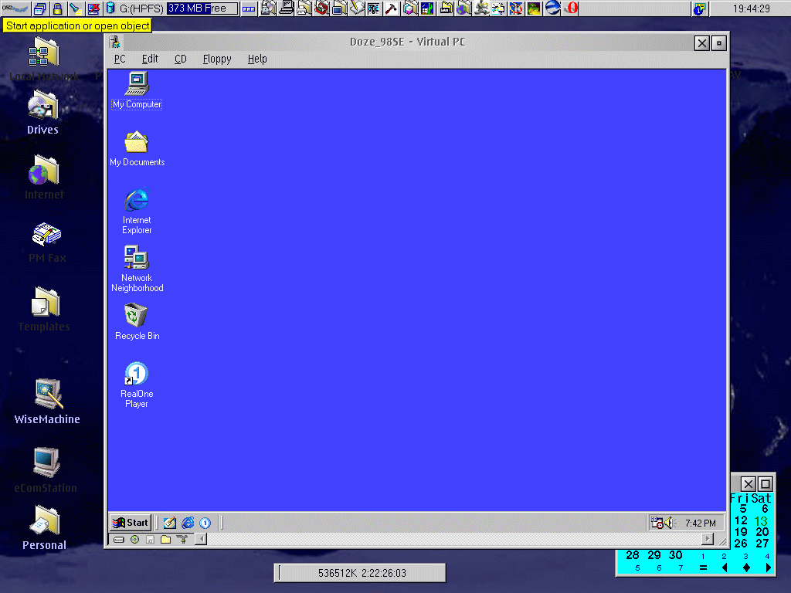The width and height of the screenshot is (791, 593).
Task: Click the information bubble icon near the clock
Action: [699, 8]
